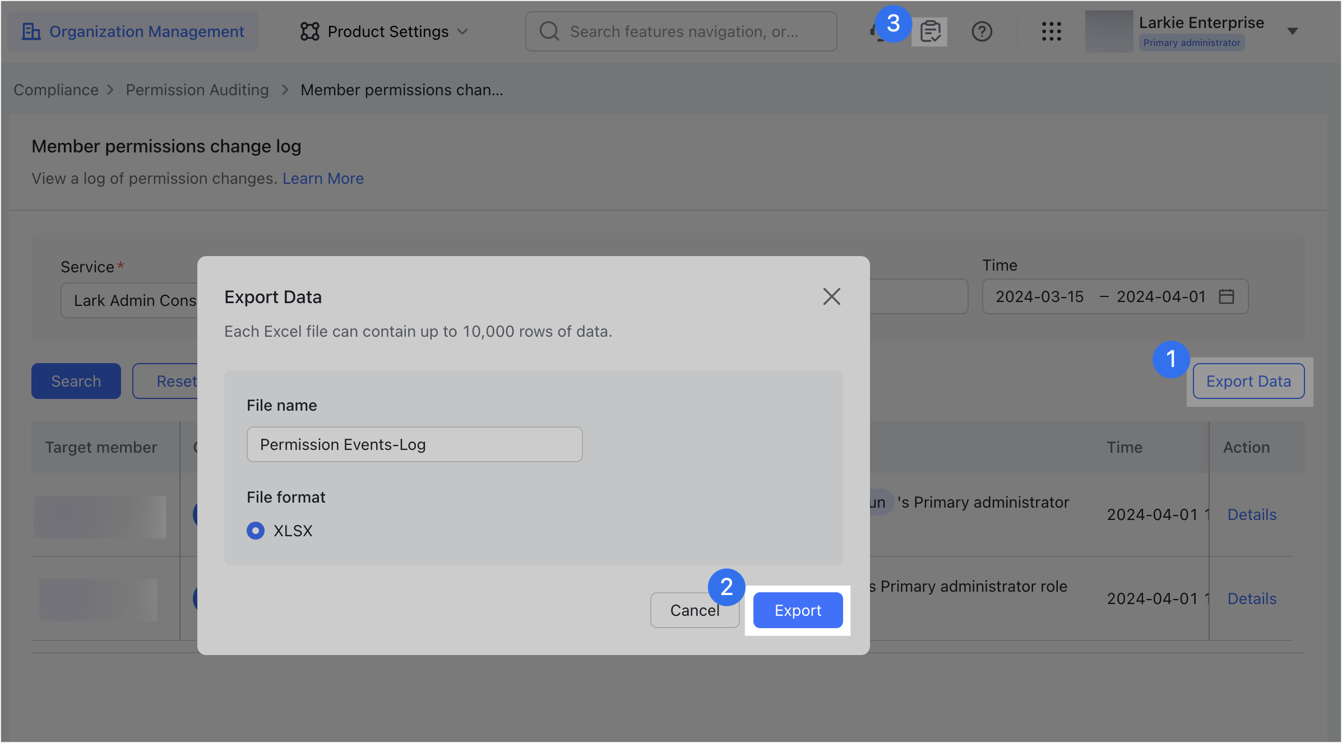The image size is (1342, 743).
Task: Cancel the export dialog
Action: point(695,610)
